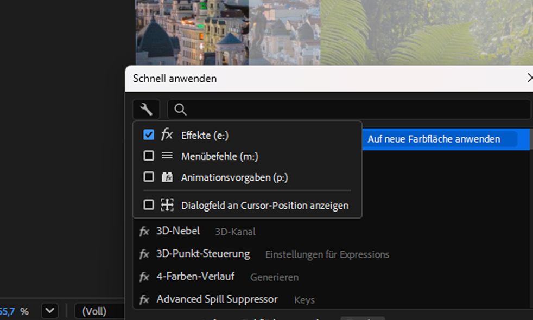This screenshot has height=320, width=533.
Task: Select the 3D-Punkt-Steuerung effect
Action: point(203,254)
